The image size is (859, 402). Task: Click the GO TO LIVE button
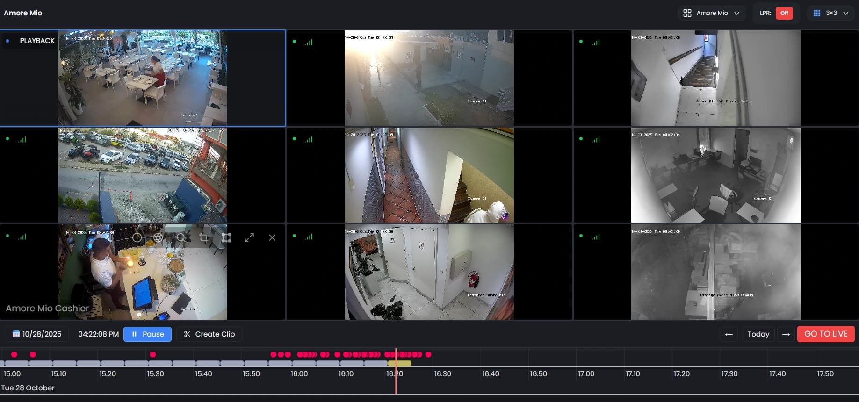point(826,334)
